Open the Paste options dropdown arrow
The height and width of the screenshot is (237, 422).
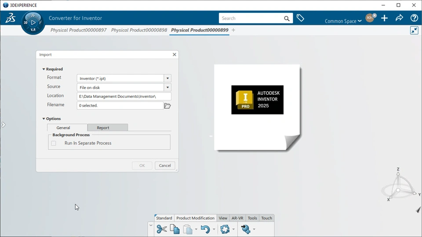coord(196,229)
